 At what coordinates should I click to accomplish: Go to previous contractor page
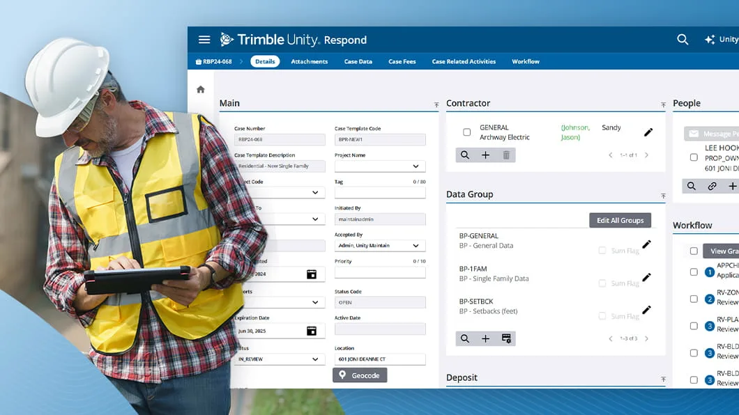pos(611,155)
